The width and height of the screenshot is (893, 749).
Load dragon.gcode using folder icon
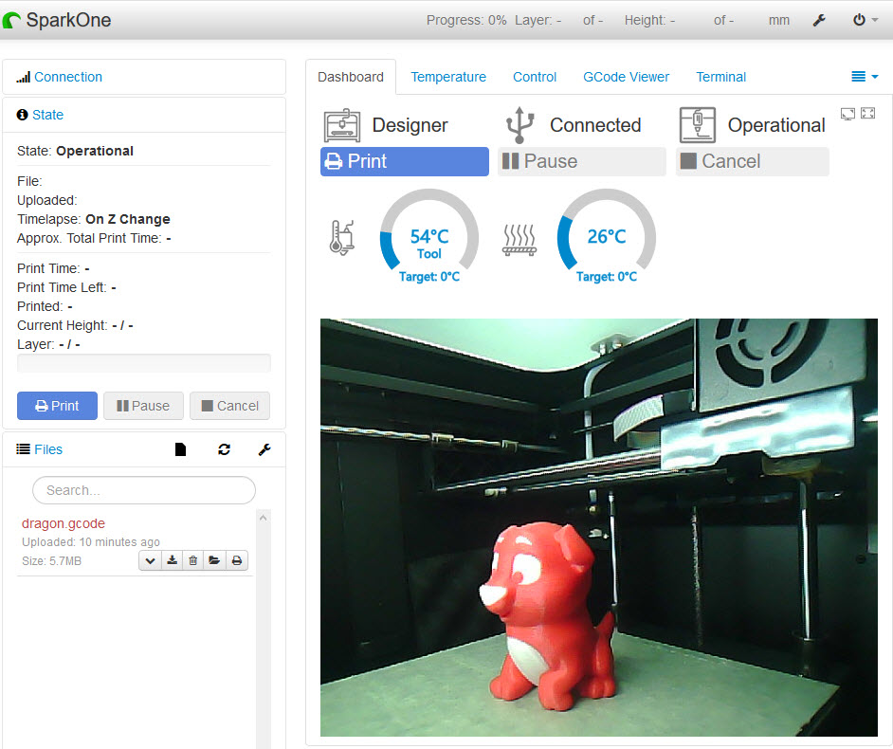pos(215,560)
